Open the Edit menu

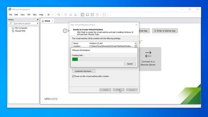pyautogui.click(x=16, y=15)
